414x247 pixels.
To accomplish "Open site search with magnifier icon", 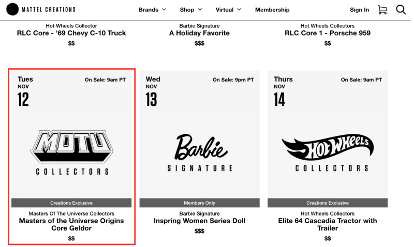I will [x=401, y=10].
